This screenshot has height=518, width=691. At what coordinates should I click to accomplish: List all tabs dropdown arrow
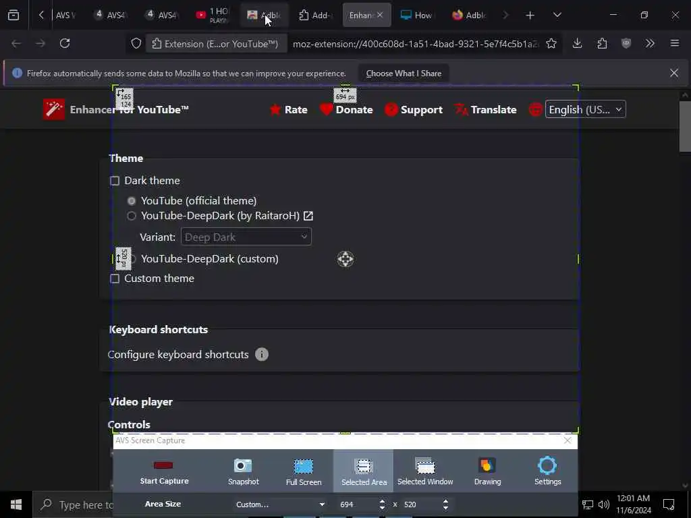coord(557,15)
